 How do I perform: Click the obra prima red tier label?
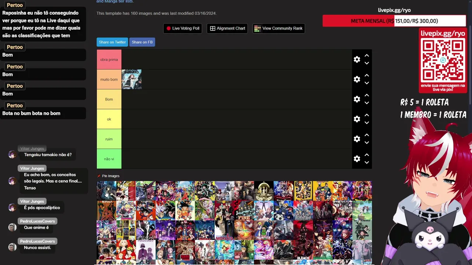109,60
